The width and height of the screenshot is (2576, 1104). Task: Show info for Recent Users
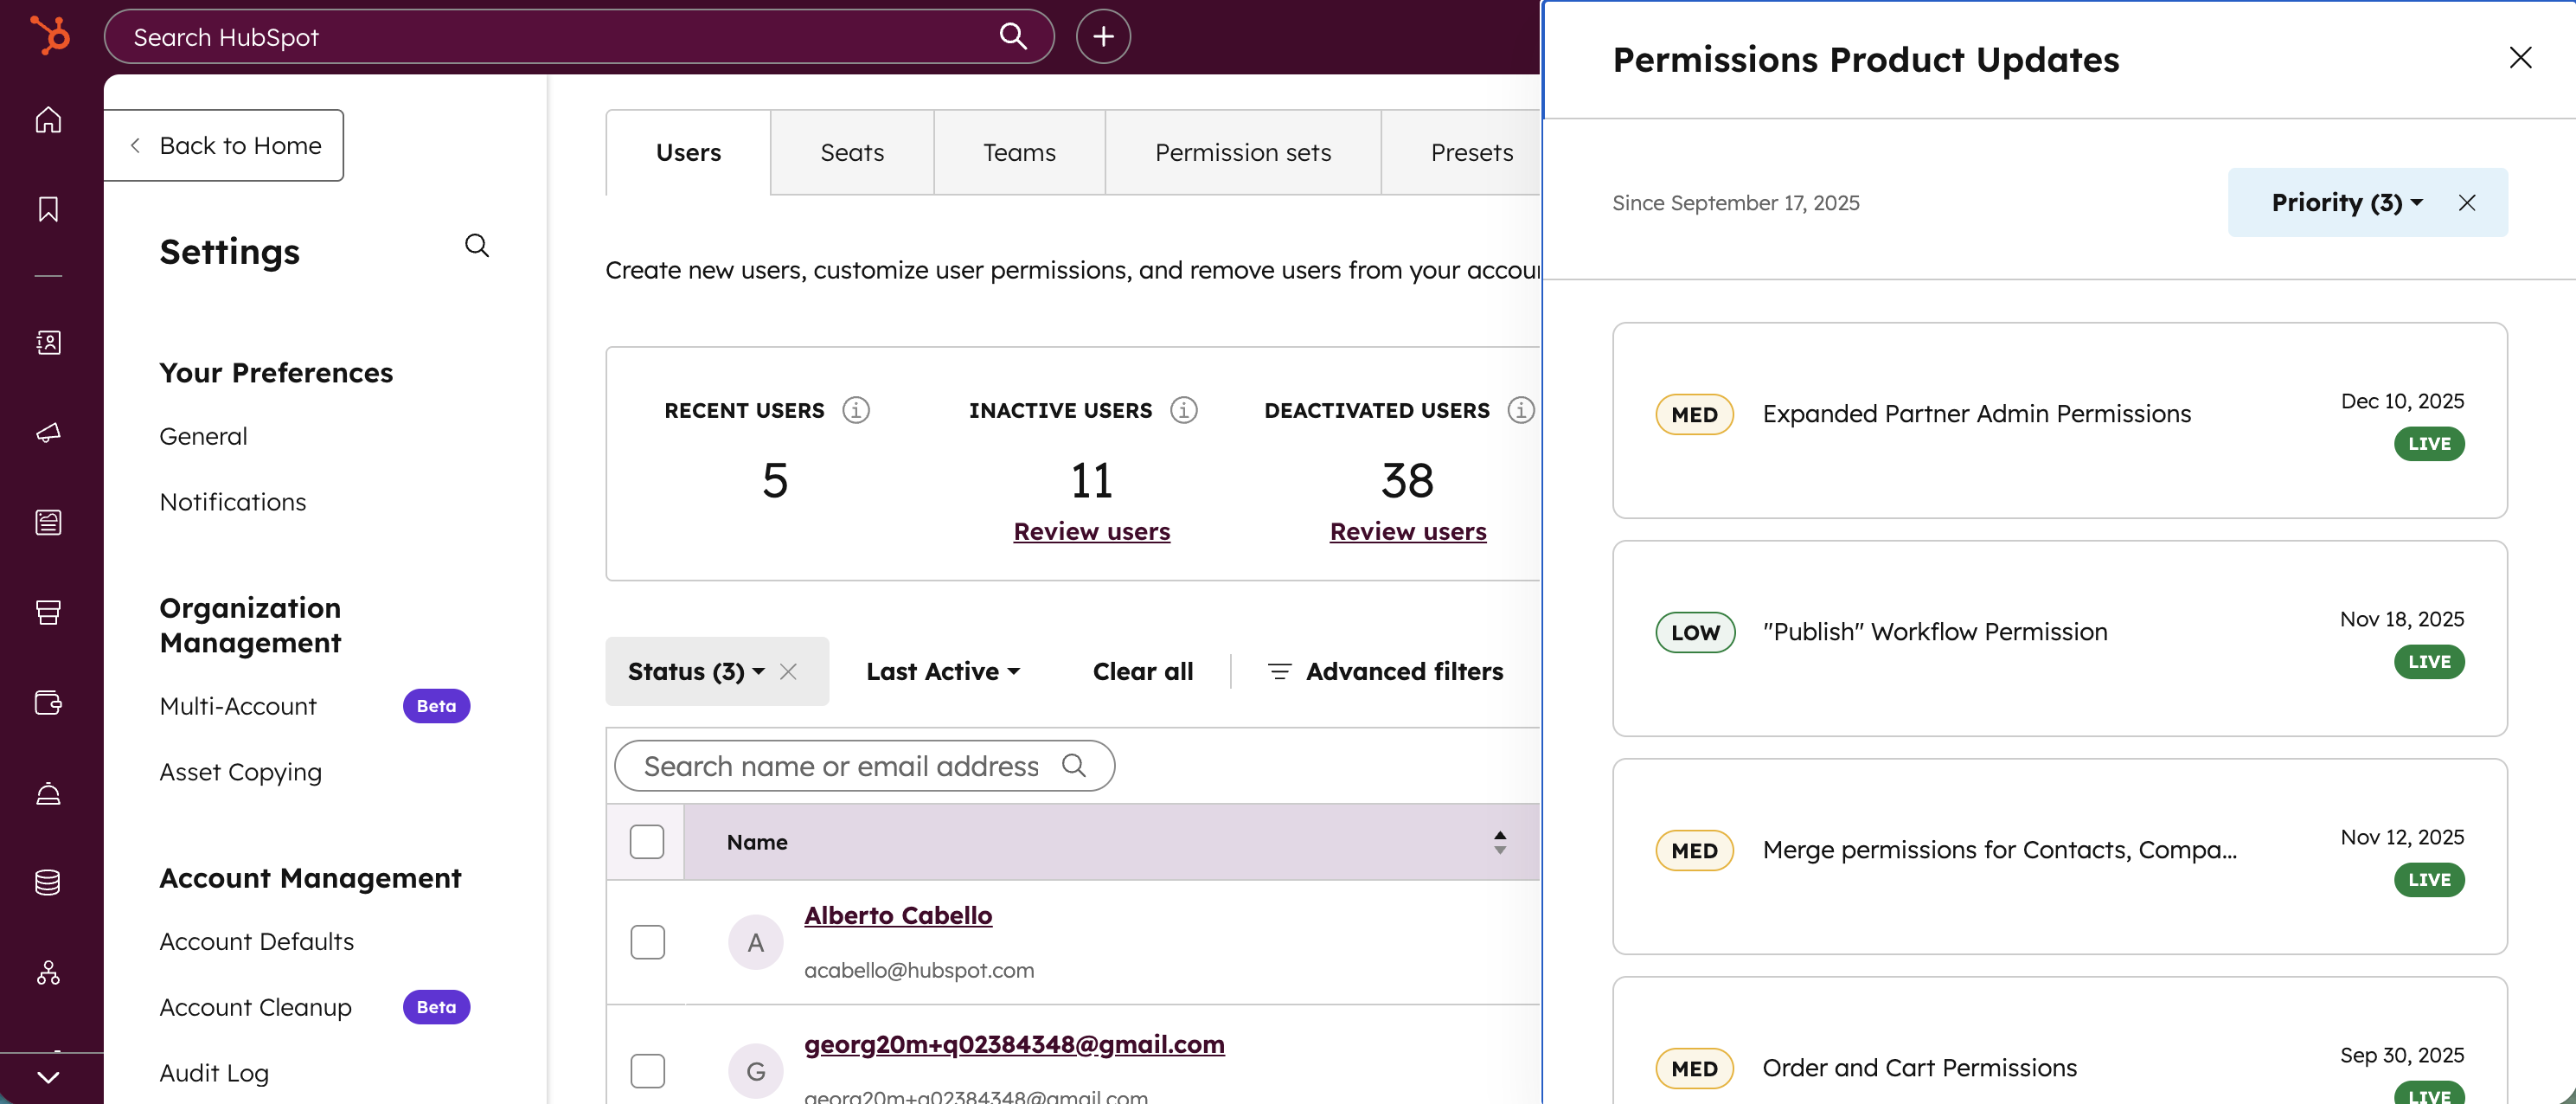855,410
